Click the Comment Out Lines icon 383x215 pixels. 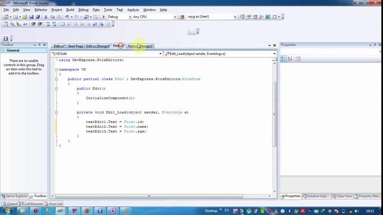click(48, 24)
